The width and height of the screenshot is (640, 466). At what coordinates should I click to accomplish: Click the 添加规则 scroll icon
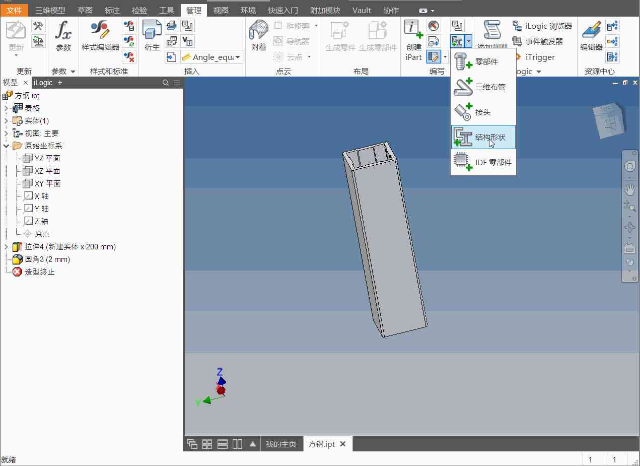492,30
